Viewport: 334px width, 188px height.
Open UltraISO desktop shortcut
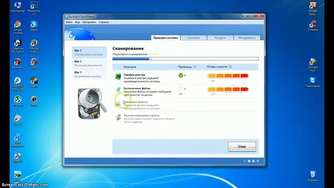[x=17, y=158]
